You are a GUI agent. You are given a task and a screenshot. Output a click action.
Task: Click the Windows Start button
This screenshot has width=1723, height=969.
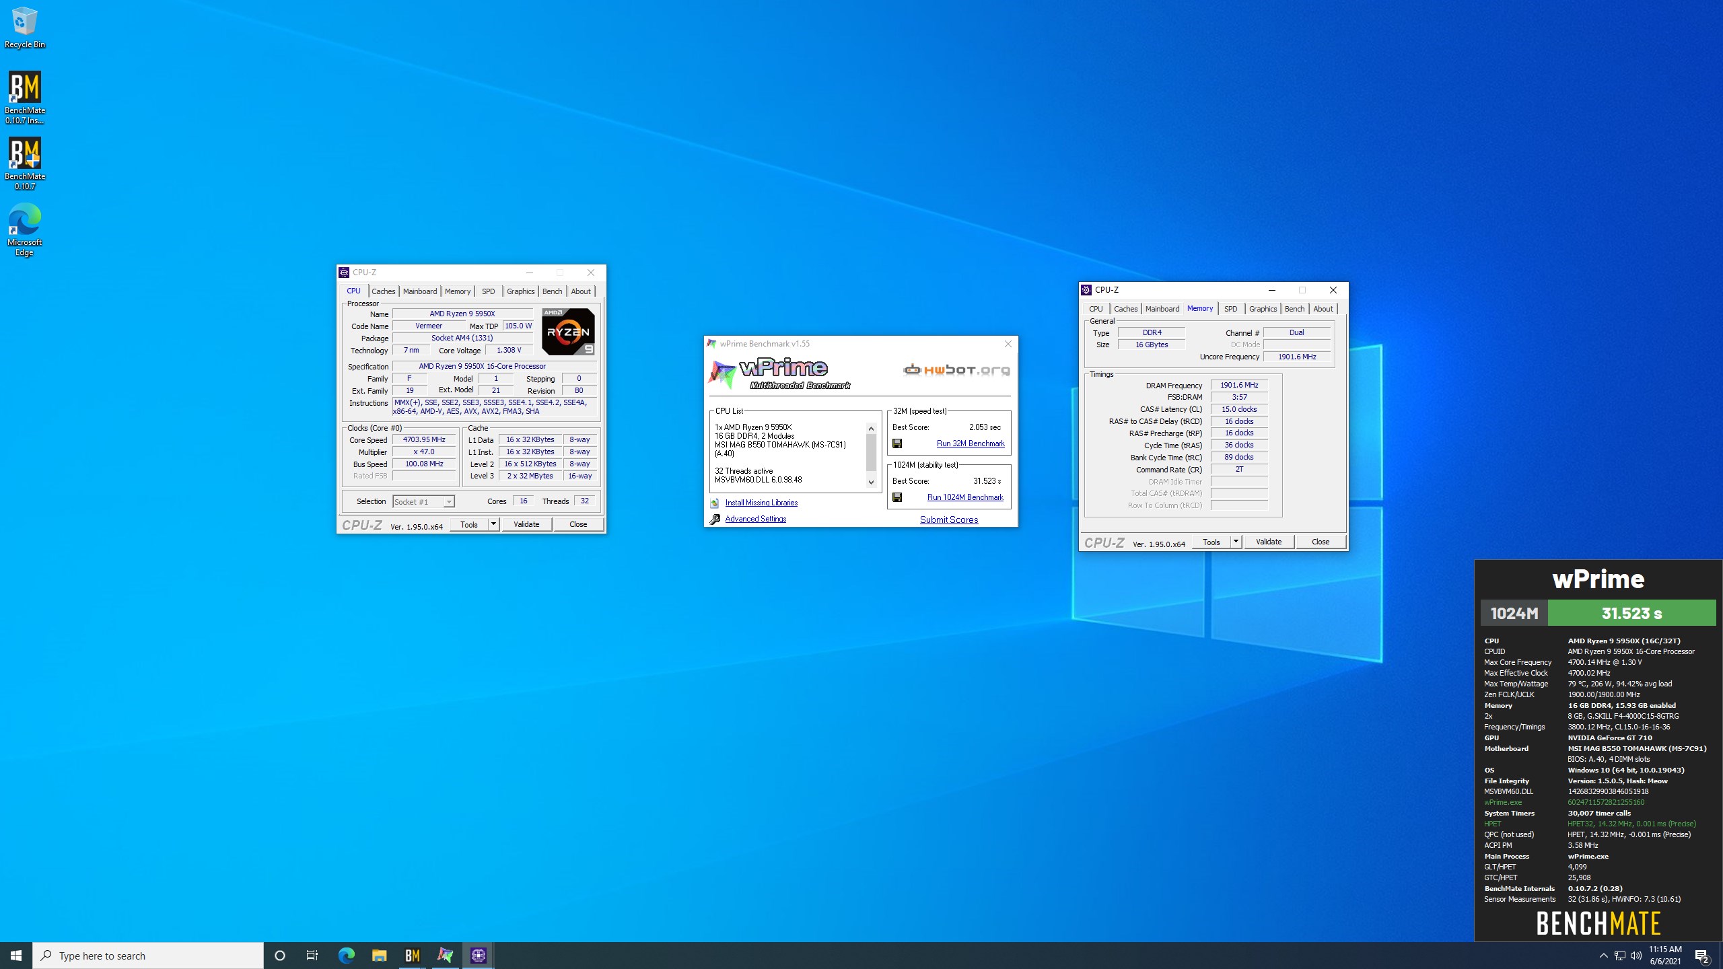click(16, 956)
